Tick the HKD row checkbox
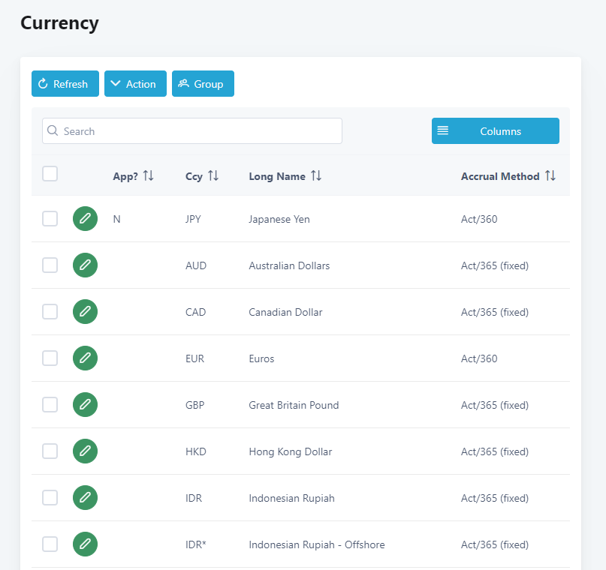The height and width of the screenshot is (570, 606). [x=50, y=451]
